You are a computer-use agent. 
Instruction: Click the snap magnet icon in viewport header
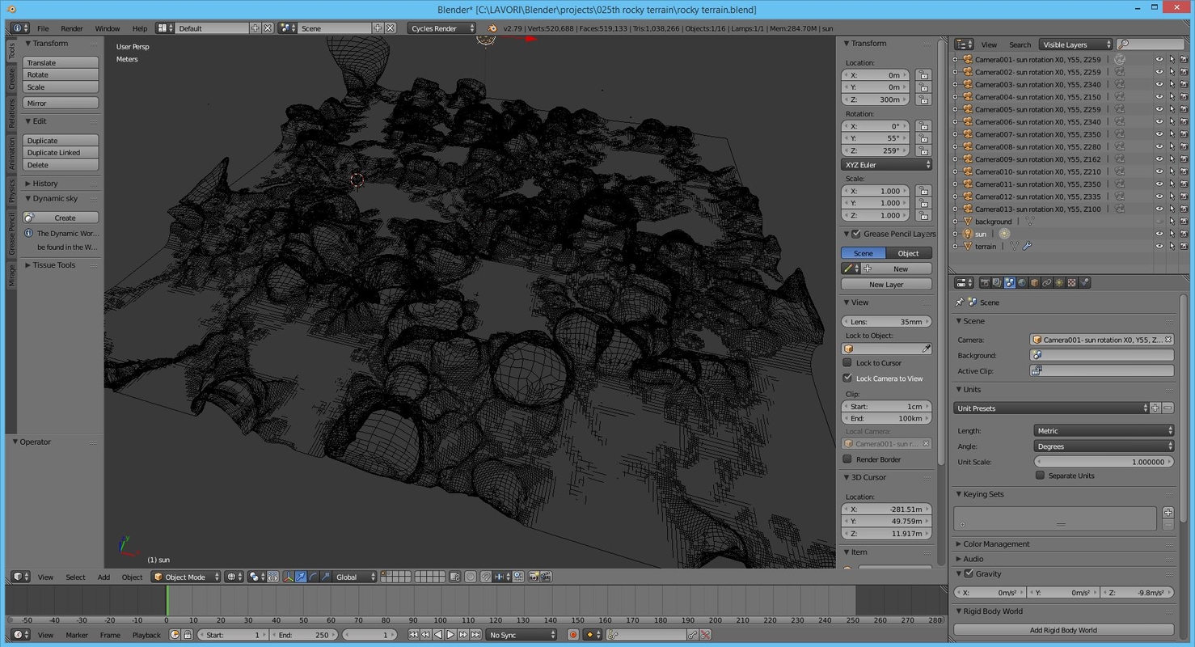coord(487,577)
